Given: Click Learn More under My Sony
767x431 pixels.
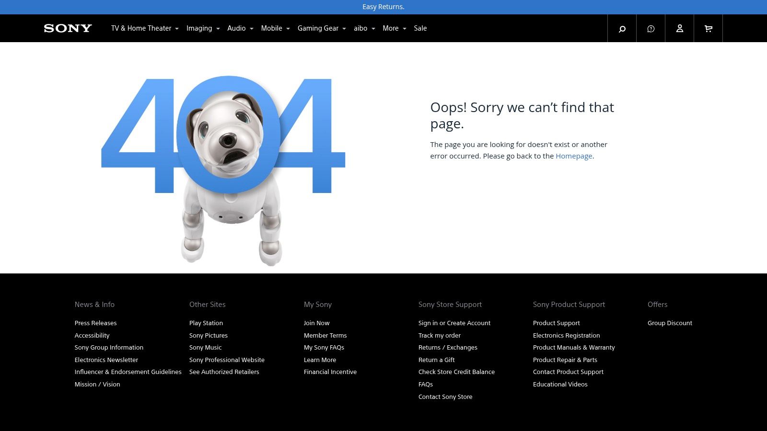Looking at the screenshot, I should [320, 360].
